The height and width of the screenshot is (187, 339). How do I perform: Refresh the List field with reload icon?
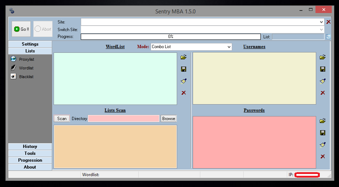tap(328, 37)
